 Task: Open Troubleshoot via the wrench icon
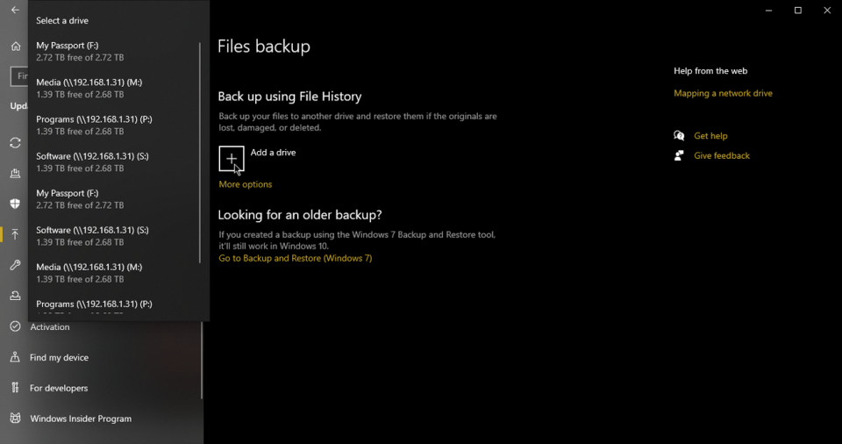[x=15, y=265]
